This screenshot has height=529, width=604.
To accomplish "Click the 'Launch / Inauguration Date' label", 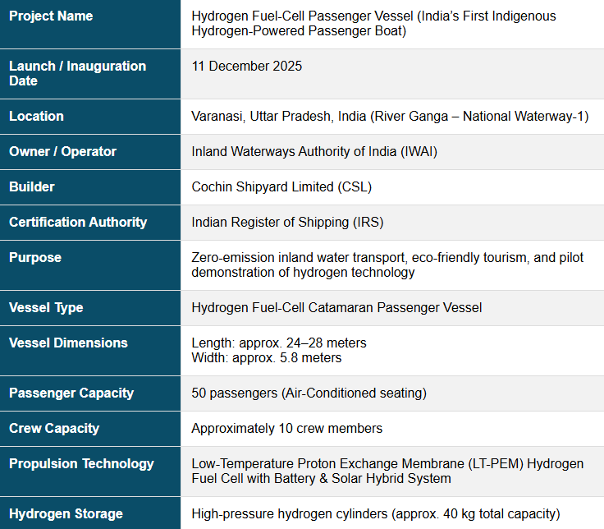I will coord(77,73).
